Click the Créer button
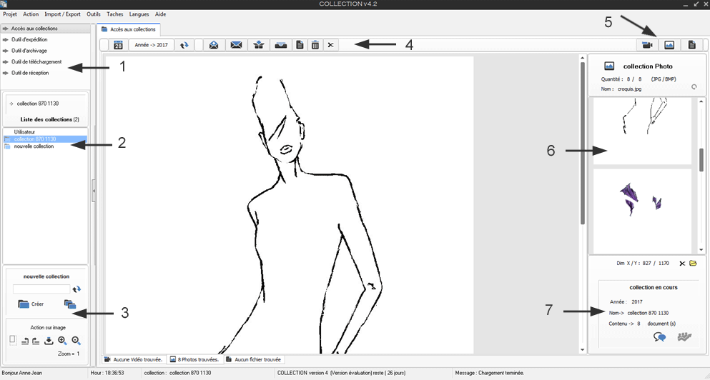The width and height of the screenshot is (710, 380). click(x=31, y=304)
